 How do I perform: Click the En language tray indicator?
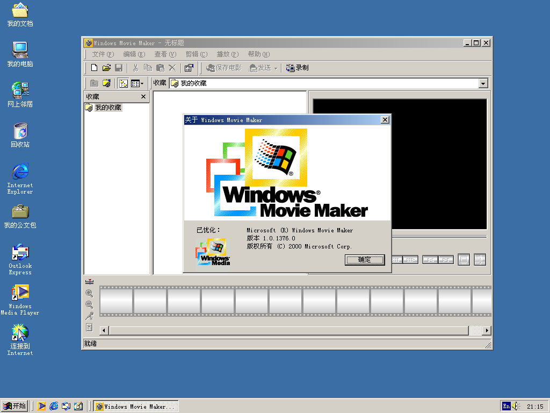coord(506,407)
